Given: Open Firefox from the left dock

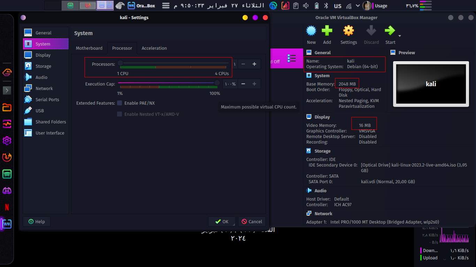Looking at the screenshot, I should [x=7, y=157].
